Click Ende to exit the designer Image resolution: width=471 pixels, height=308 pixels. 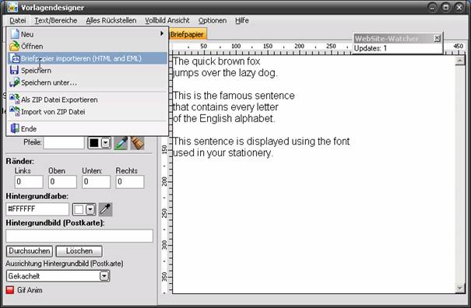87,129
